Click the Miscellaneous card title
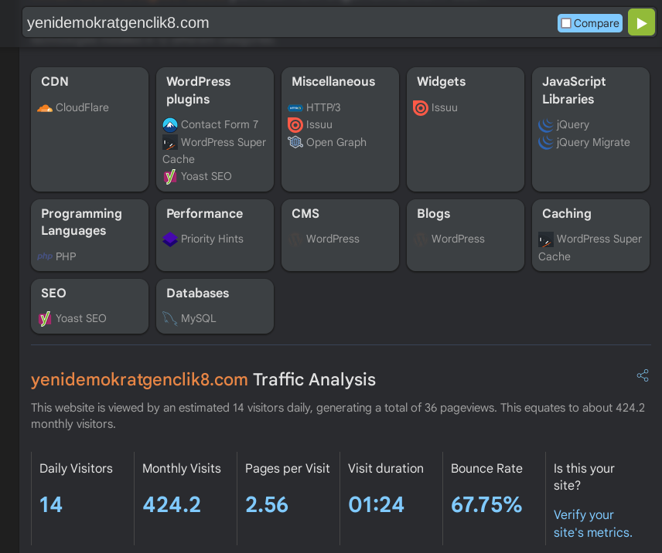This screenshot has height=553, width=662. (x=333, y=81)
